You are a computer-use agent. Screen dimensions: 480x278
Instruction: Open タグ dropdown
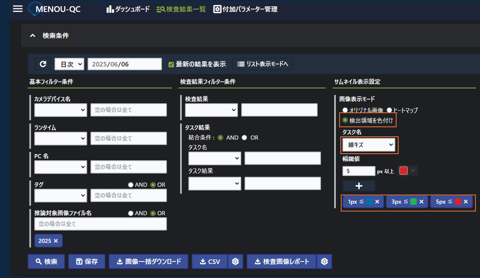click(x=61, y=195)
